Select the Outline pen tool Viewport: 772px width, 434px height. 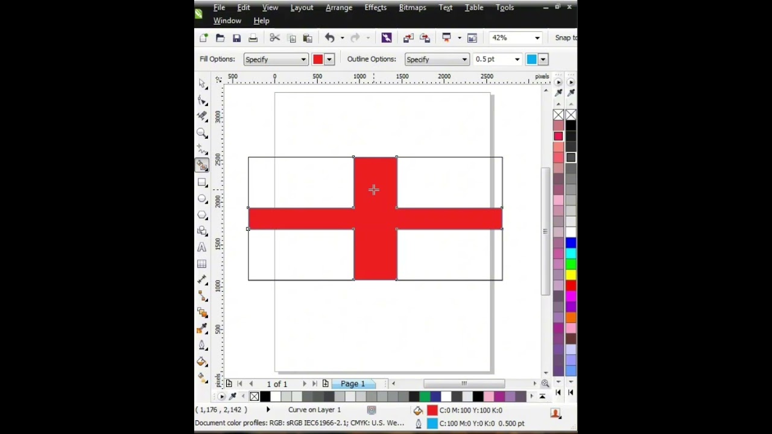coord(202,345)
